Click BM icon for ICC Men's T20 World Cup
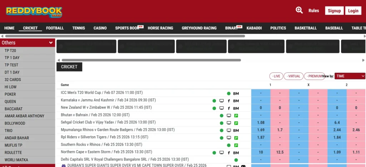This screenshot has width=366, height=167. tap(236, 94)
